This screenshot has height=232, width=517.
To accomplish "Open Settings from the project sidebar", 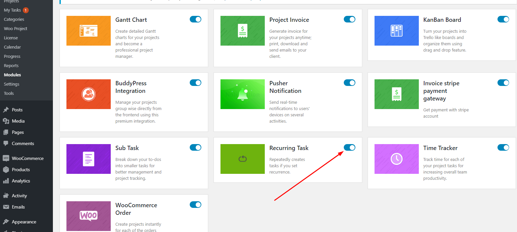I will (11, 84).
